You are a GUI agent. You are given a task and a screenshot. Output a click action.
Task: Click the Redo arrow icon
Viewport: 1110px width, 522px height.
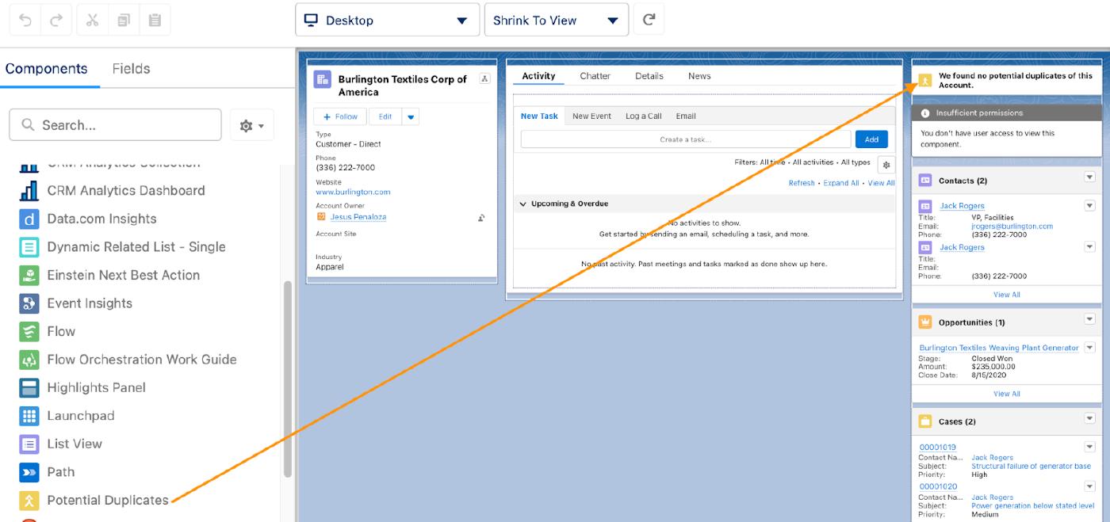pyautogui.click(x=55, y=21)
